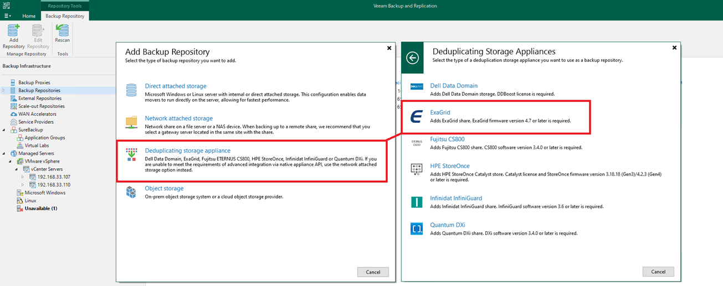
Task: Collapse the SureBackup tree node
Action: [x=4, y=130]
